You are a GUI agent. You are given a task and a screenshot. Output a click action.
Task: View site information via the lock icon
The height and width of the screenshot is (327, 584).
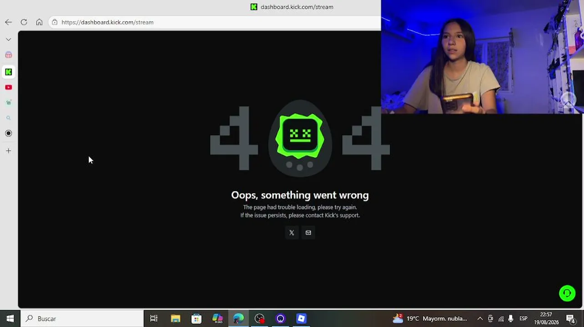[x=55, y=22]
